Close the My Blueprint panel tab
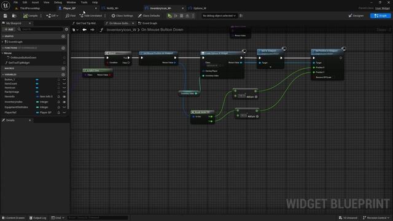Viewport: 393px width, 221px height. click(30, 23)
